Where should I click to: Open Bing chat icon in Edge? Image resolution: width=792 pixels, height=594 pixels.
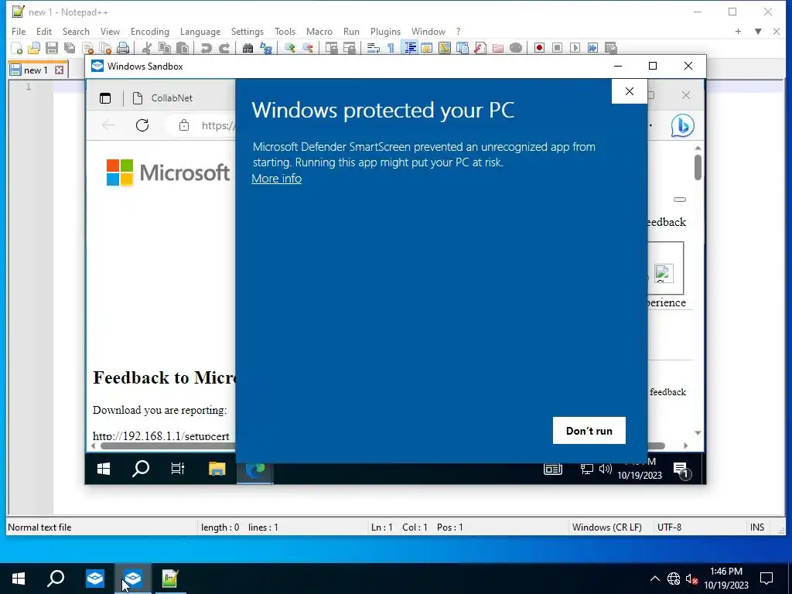682,126
